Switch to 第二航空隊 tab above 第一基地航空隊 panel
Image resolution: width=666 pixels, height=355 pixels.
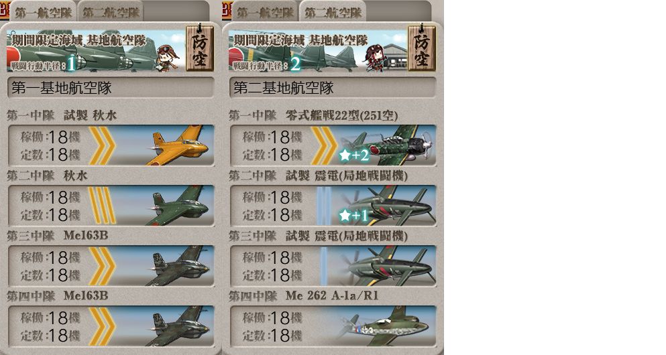[x=111, y=12]
